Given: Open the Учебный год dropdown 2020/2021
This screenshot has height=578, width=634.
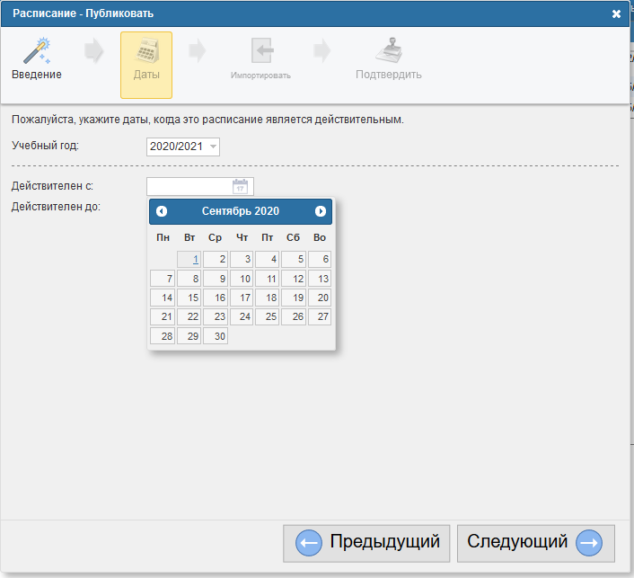Looking at the screenshot, I should click(183, 147).
